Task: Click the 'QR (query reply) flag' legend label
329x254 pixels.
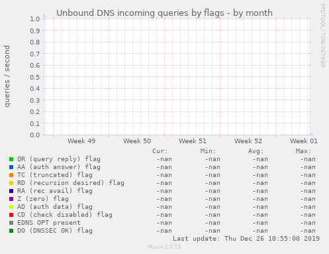Action: (59, 159)
